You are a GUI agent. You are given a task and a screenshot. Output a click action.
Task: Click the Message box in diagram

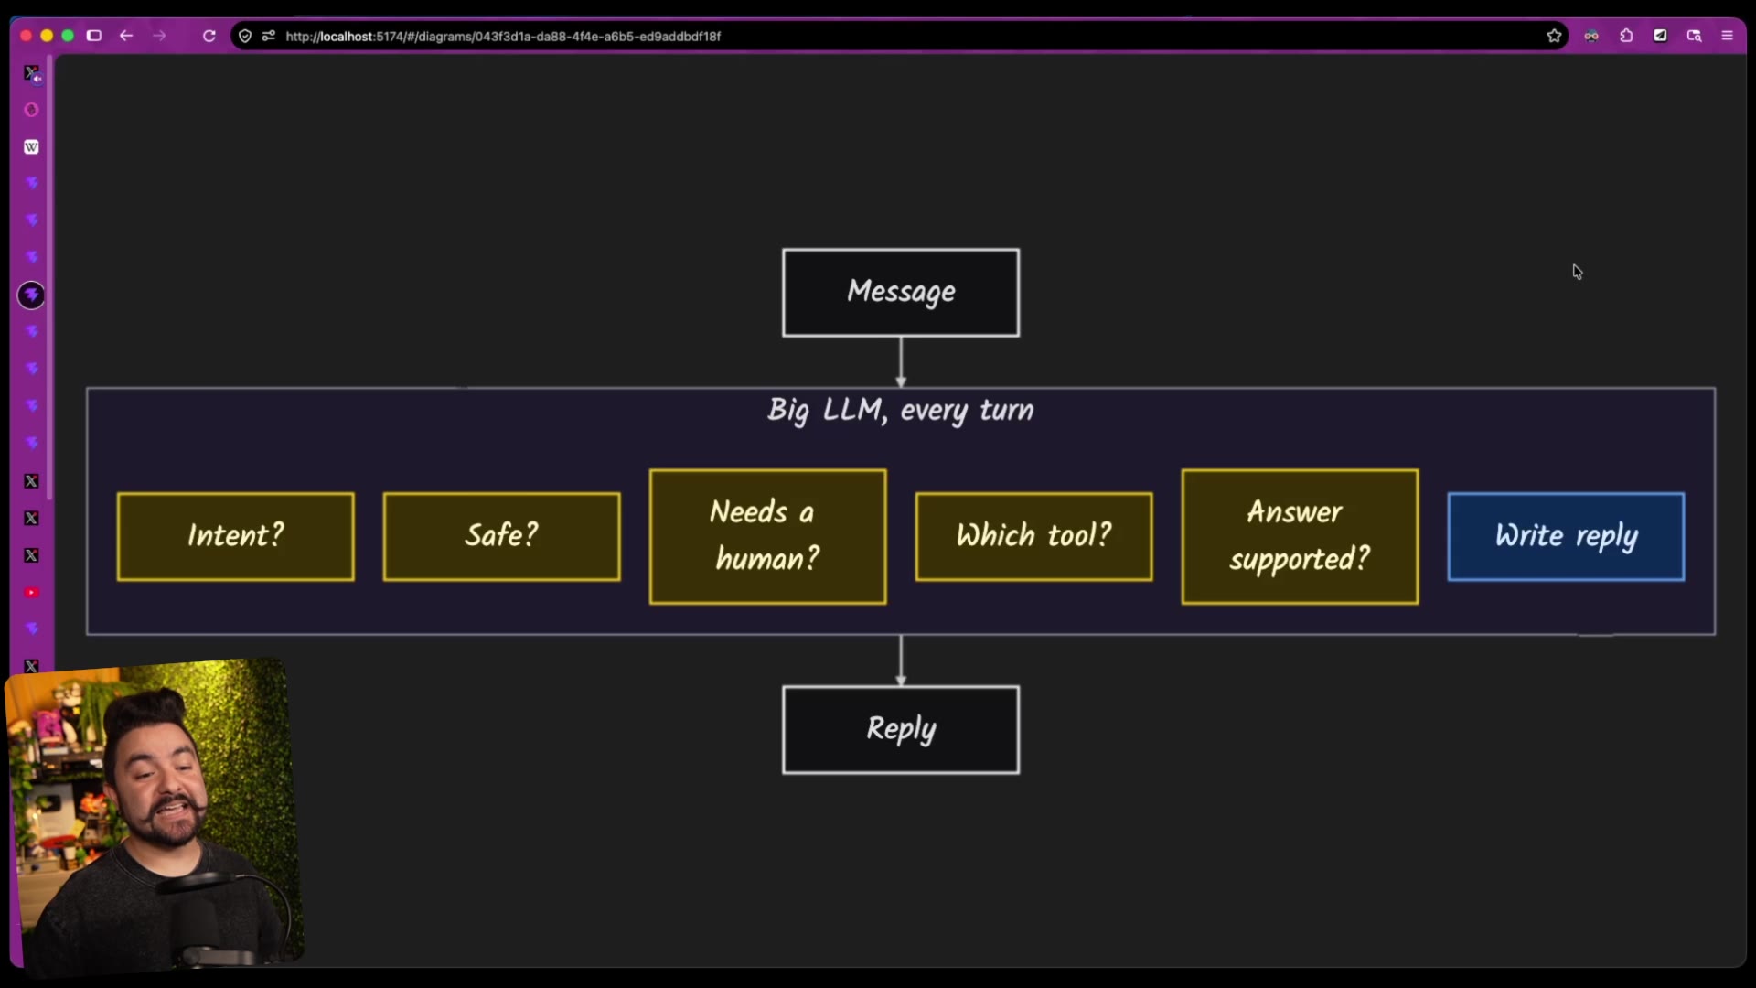(x=901, y=293)
